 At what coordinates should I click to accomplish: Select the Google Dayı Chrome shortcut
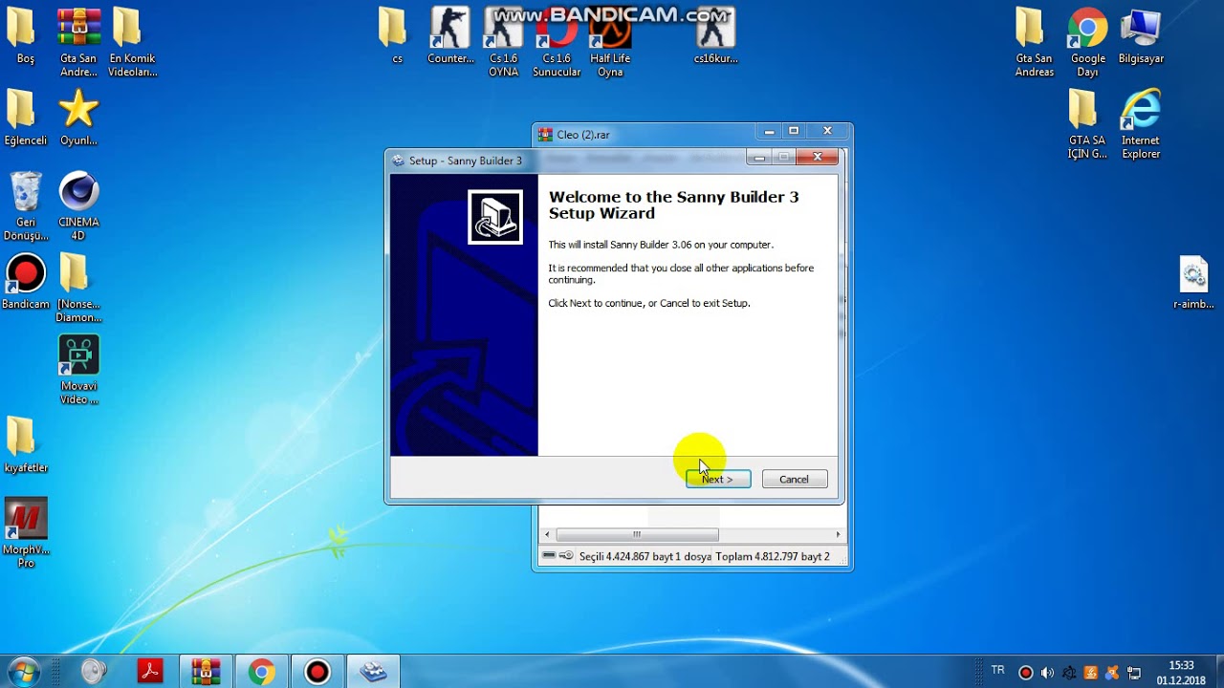[x=1087, y=43]
